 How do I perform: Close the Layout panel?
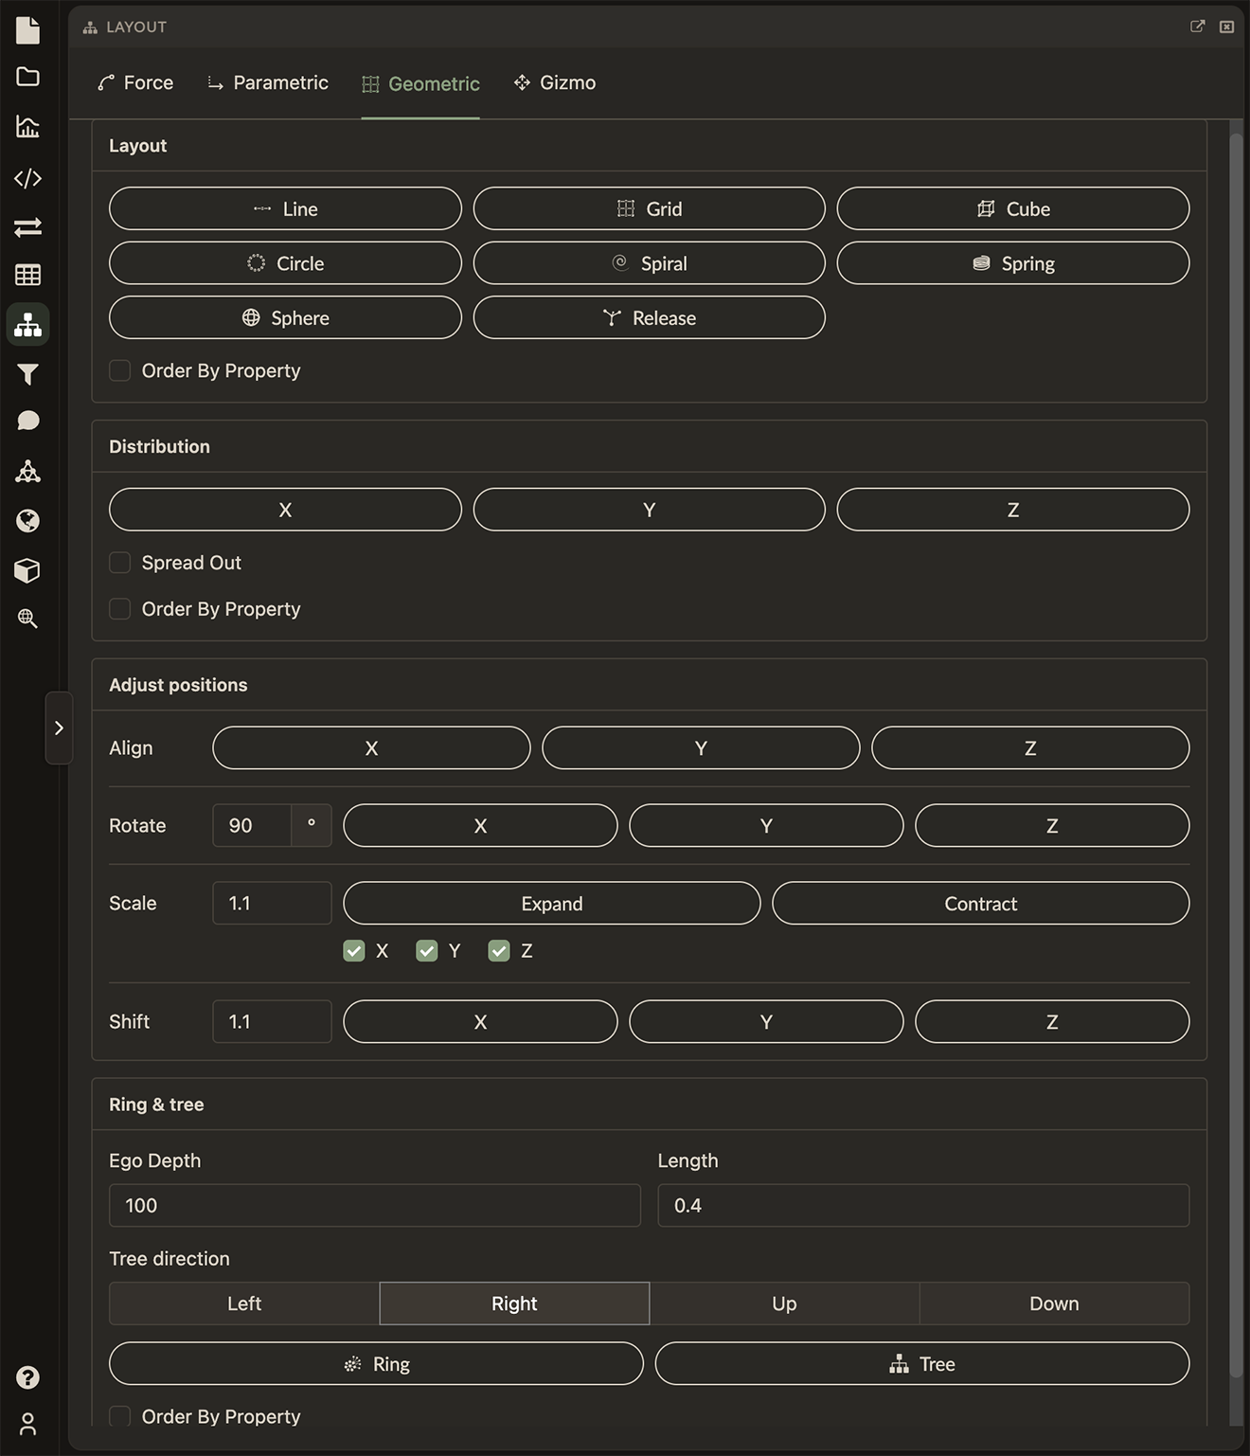coord(1227,27)
